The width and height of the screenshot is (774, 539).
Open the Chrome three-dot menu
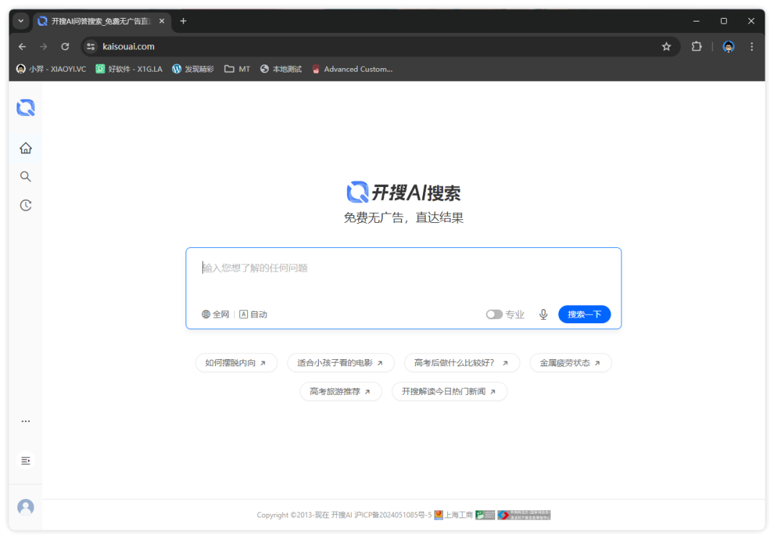point(752,47)
